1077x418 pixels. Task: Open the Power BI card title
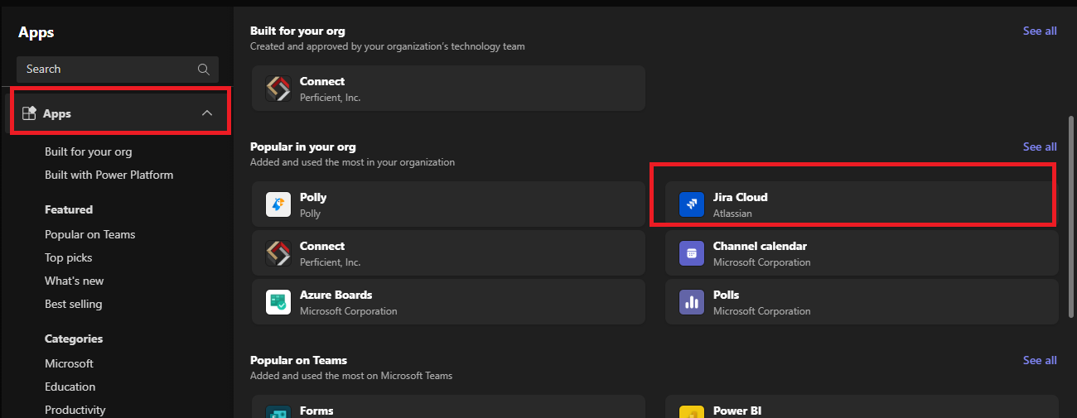(x=737, y=411)
